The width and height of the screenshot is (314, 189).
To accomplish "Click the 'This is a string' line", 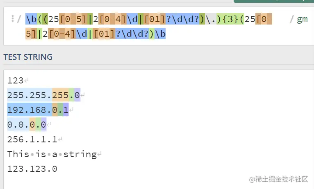I will pyautogui.click(x=52, y=154).
